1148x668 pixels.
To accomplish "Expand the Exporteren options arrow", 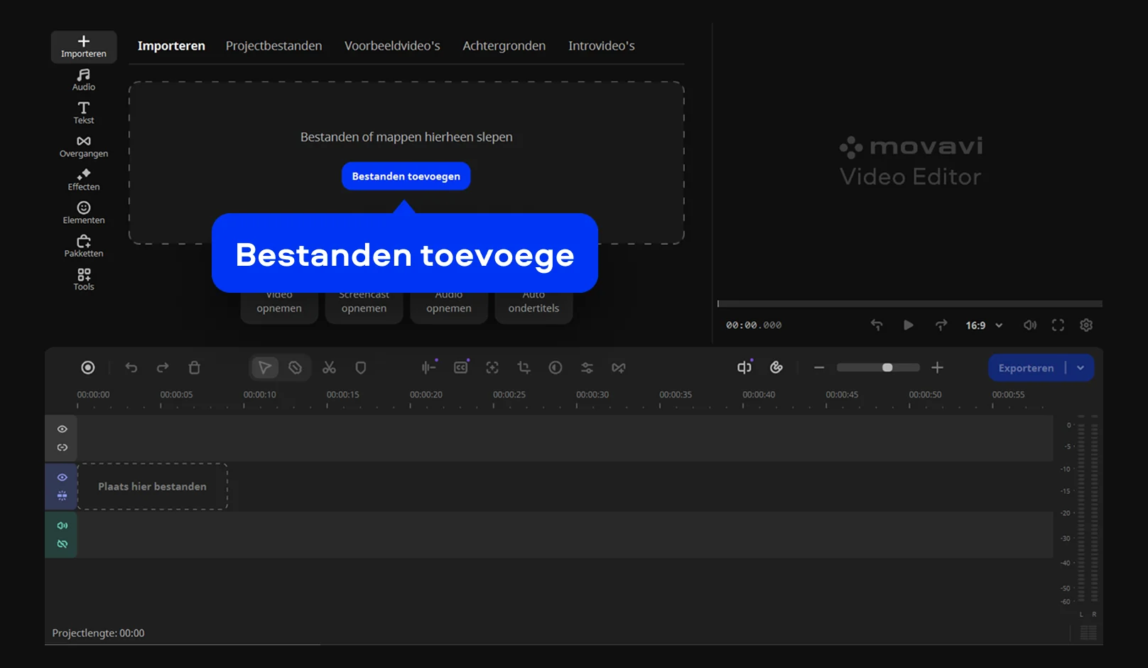I will [x=1081, y=368].
